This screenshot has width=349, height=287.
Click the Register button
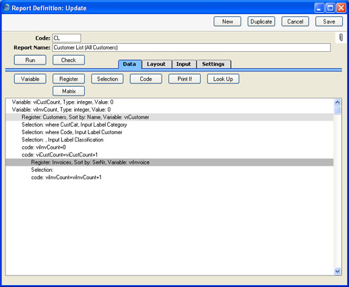(x=69, y=79)
